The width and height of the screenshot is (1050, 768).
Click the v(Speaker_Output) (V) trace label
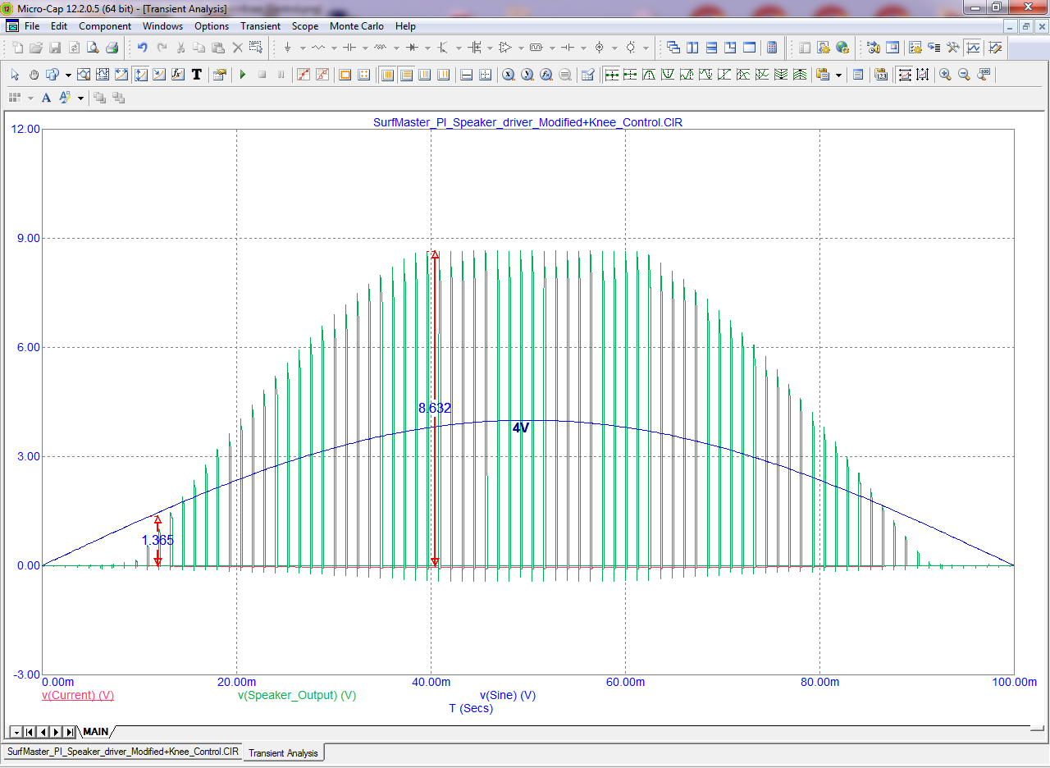[297, 695]
